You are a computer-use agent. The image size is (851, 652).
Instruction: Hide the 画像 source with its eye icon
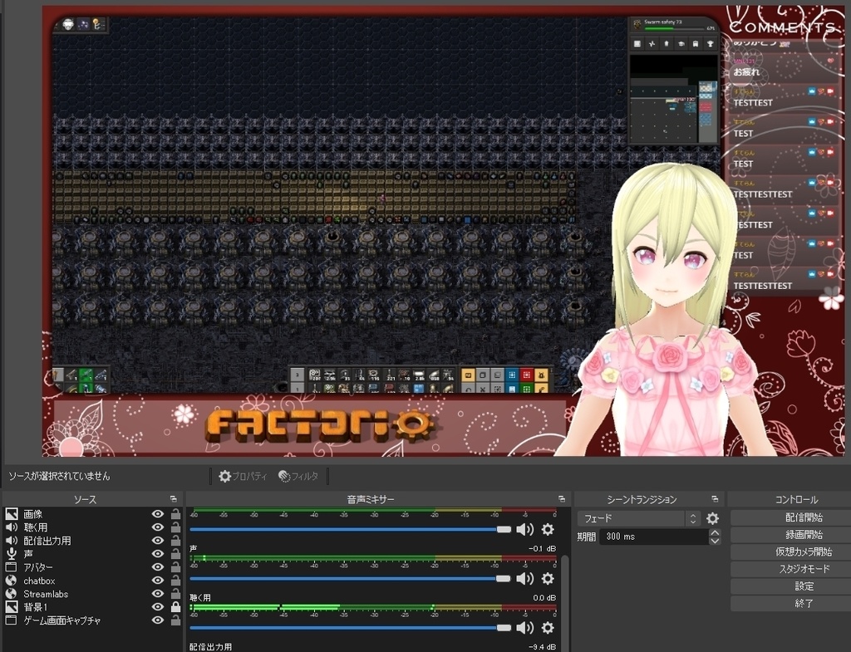click(x=158, y=513)
